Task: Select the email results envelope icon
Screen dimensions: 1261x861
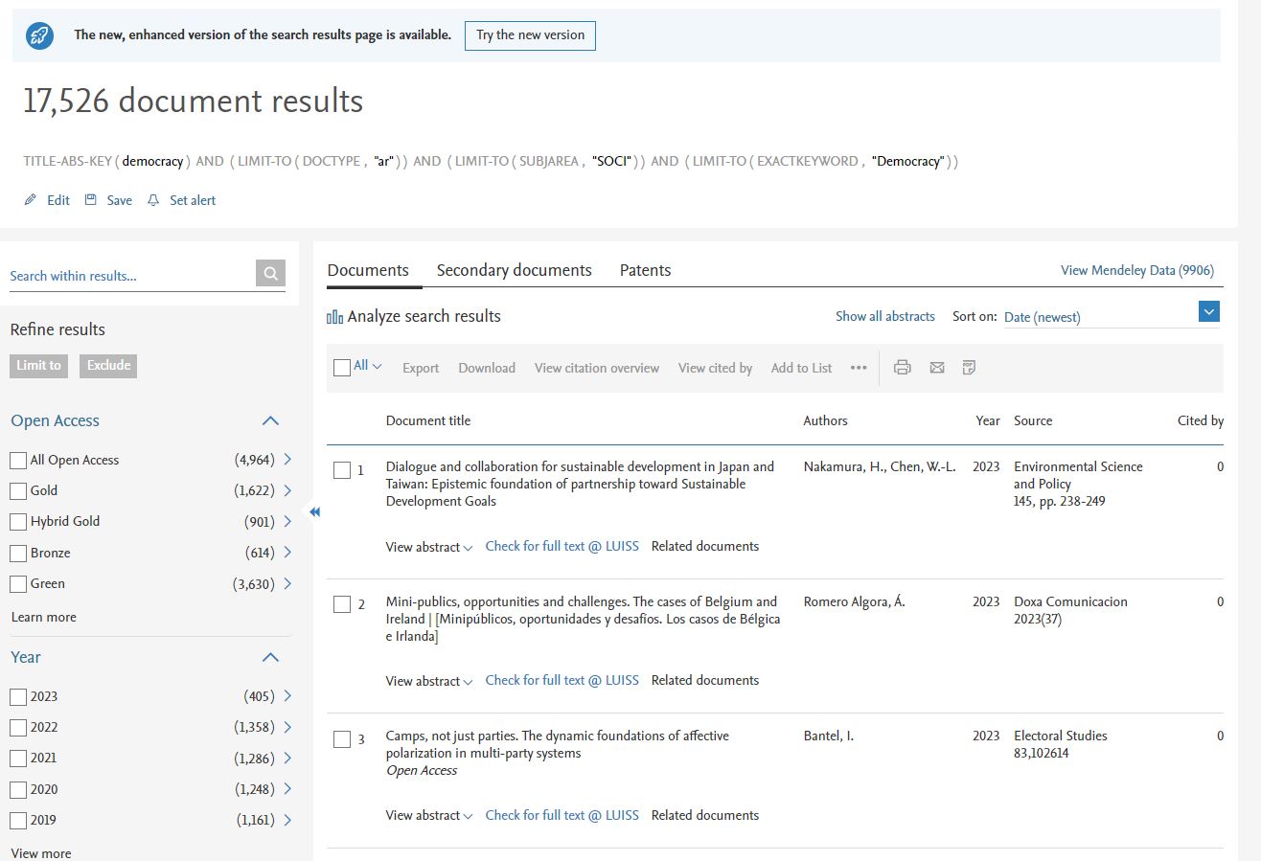Action: pyautogui.click(x=936, y=367)
